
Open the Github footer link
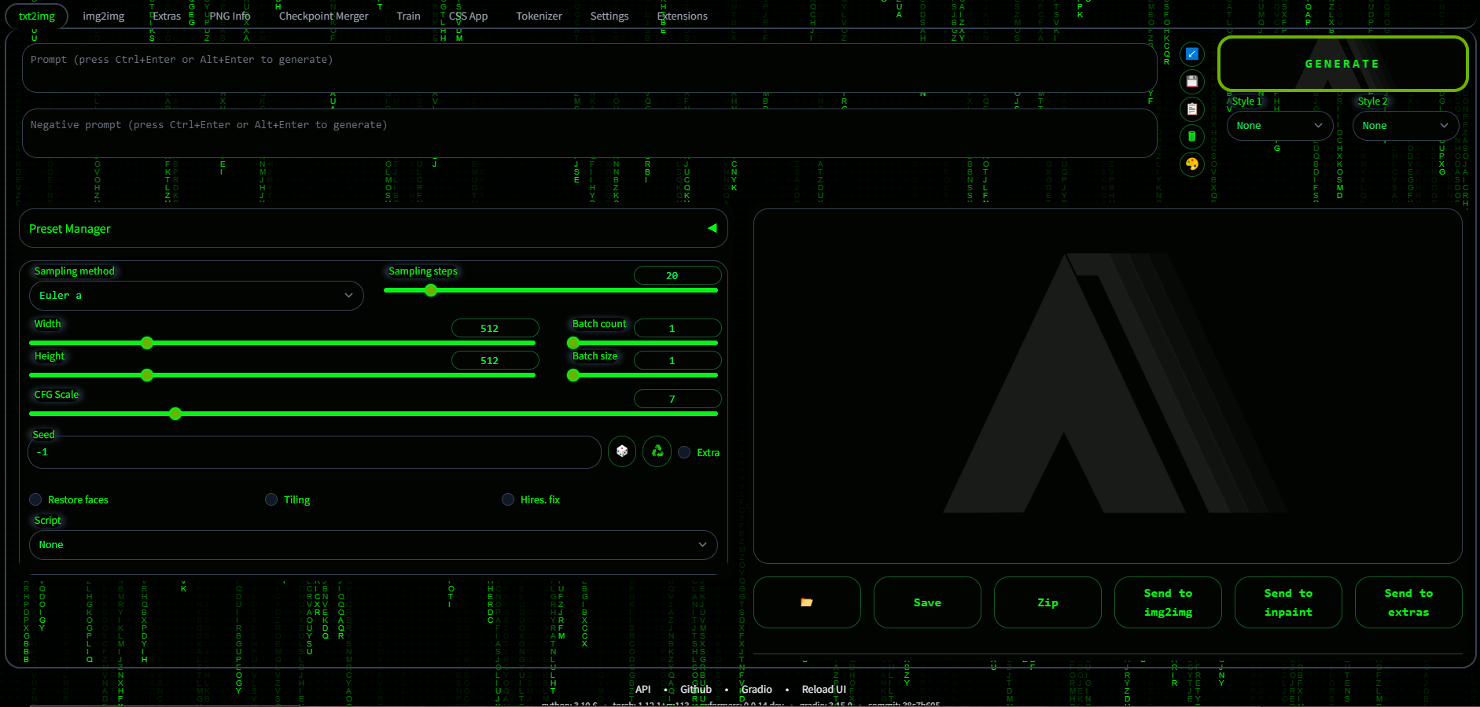pyautogui.click(x=696, y=689)
